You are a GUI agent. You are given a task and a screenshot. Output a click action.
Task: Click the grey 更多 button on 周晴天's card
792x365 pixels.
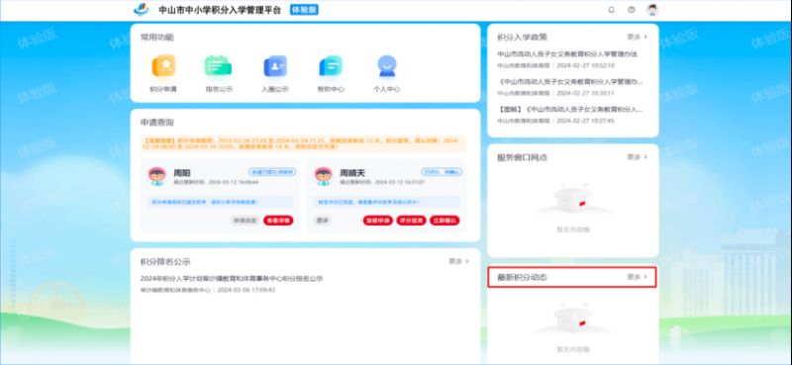point(323,221)
